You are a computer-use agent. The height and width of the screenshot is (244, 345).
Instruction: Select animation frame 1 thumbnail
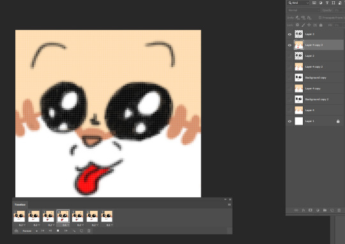point(19,216)
